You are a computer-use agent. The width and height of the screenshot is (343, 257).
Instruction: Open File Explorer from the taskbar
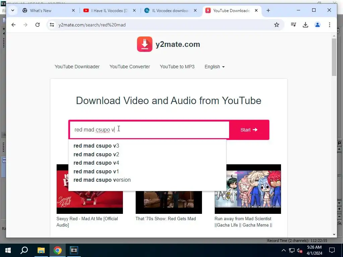41,250
